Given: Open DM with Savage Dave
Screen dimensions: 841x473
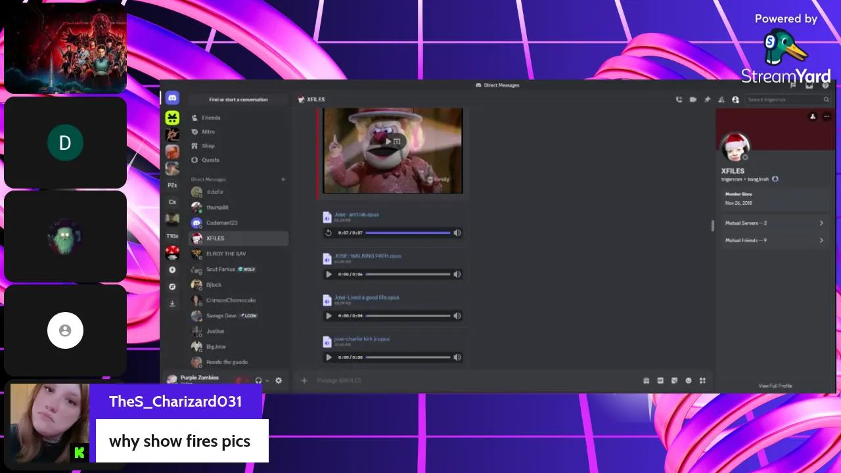Looking at the screenshot, I should click(239, 315).
